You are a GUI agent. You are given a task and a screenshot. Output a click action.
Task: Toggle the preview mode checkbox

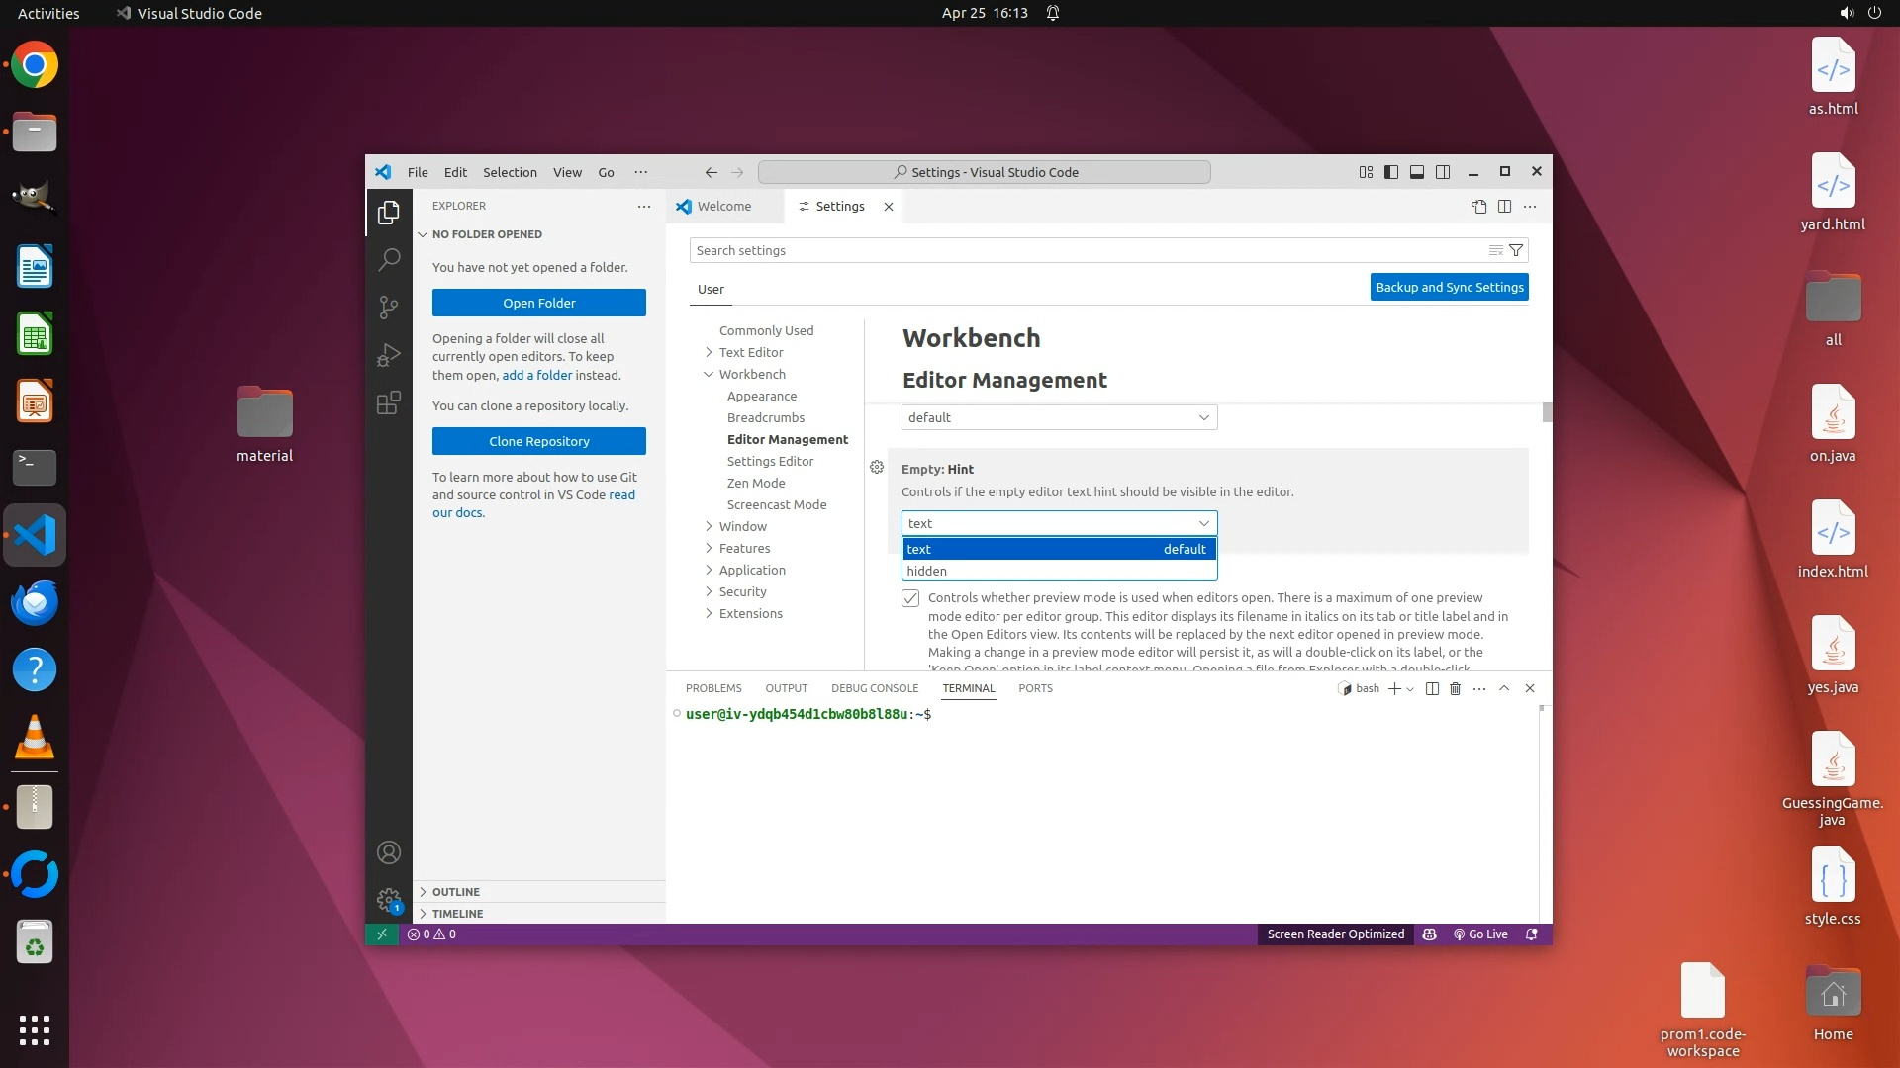tap(910, 598)
